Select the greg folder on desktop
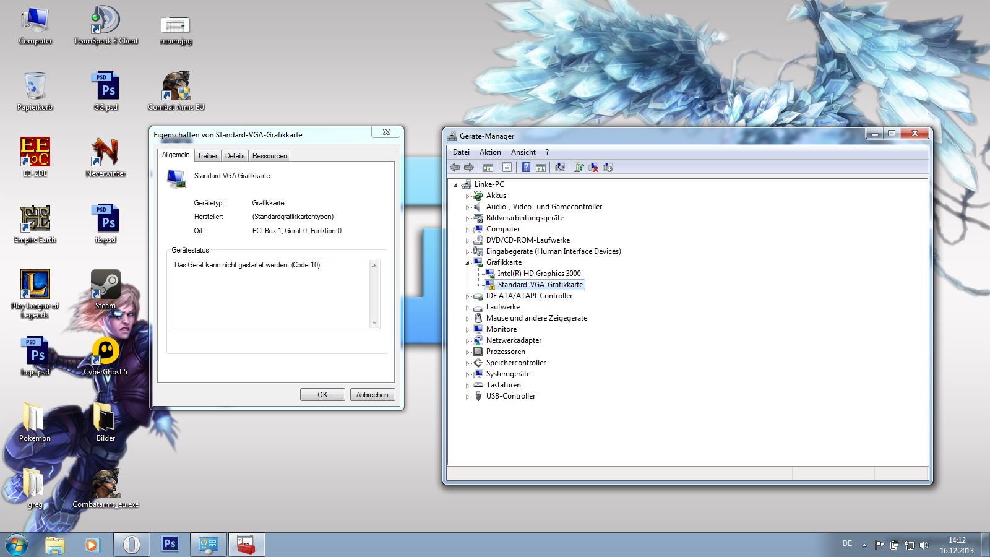This screenshot has width=990, height=557. click(x=35, y=488)
